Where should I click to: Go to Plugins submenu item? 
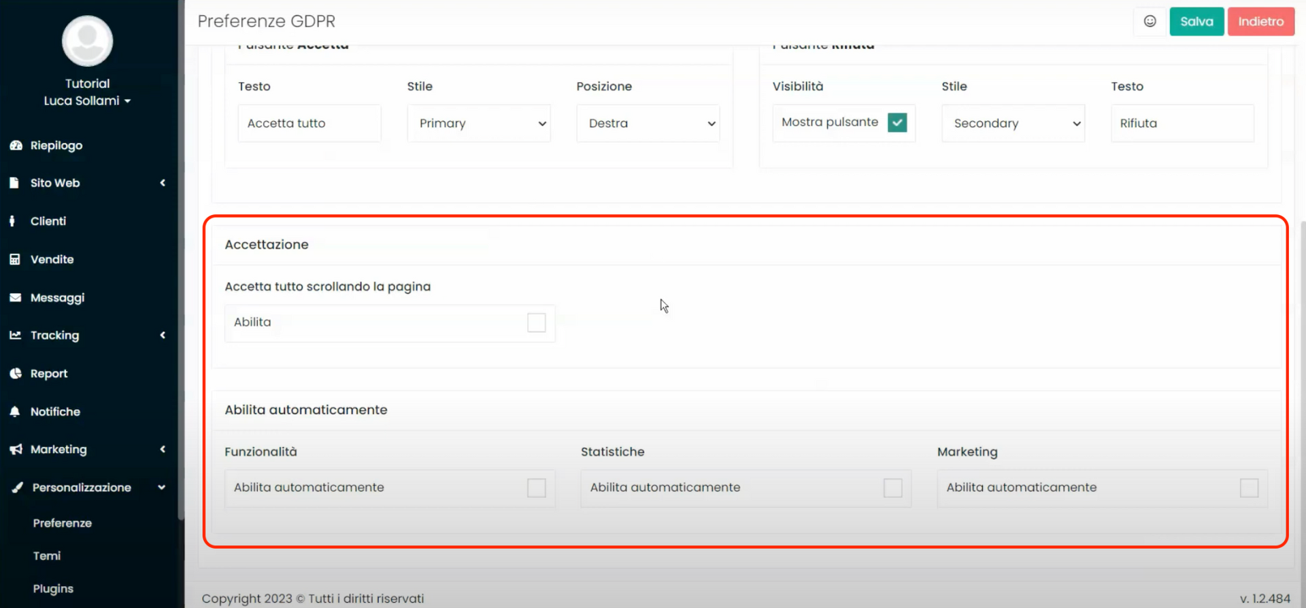(53, 588)
